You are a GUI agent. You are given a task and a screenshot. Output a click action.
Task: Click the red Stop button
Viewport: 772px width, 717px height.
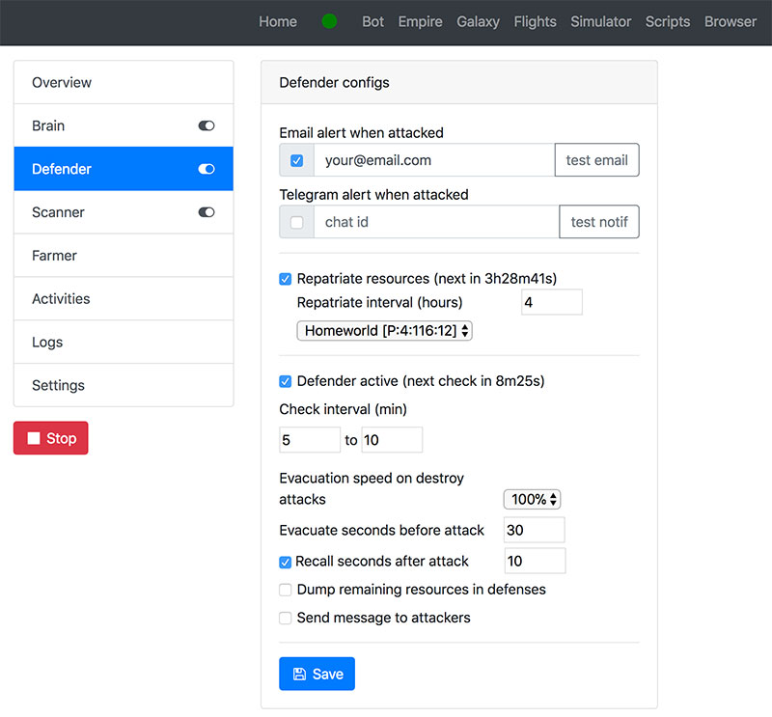tap(50, 438)
